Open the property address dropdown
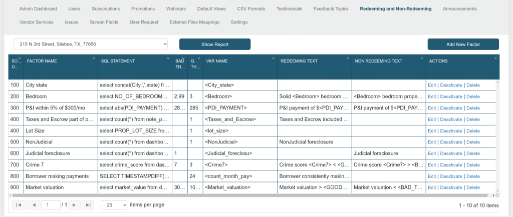Image resolution: width=513 pixels, height=217 pixels. pyautogui.click(x=91, y=44)
